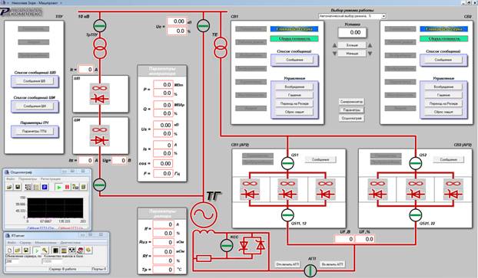Click the key icon in the RTserver toolbar
Image resolution: width=478 pixels, height=278 pixels.
coord(45,250)
